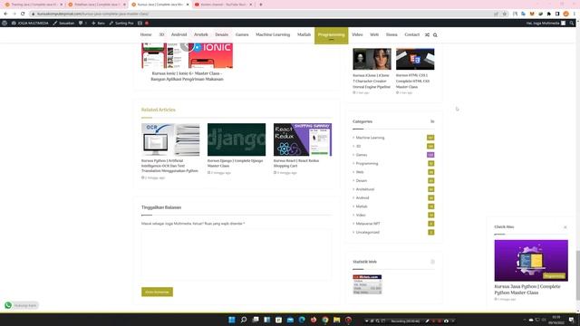580x326 pixels.
Task: Open the Hai, Jogja Multimedia account menu
Action: coord(546,23)
